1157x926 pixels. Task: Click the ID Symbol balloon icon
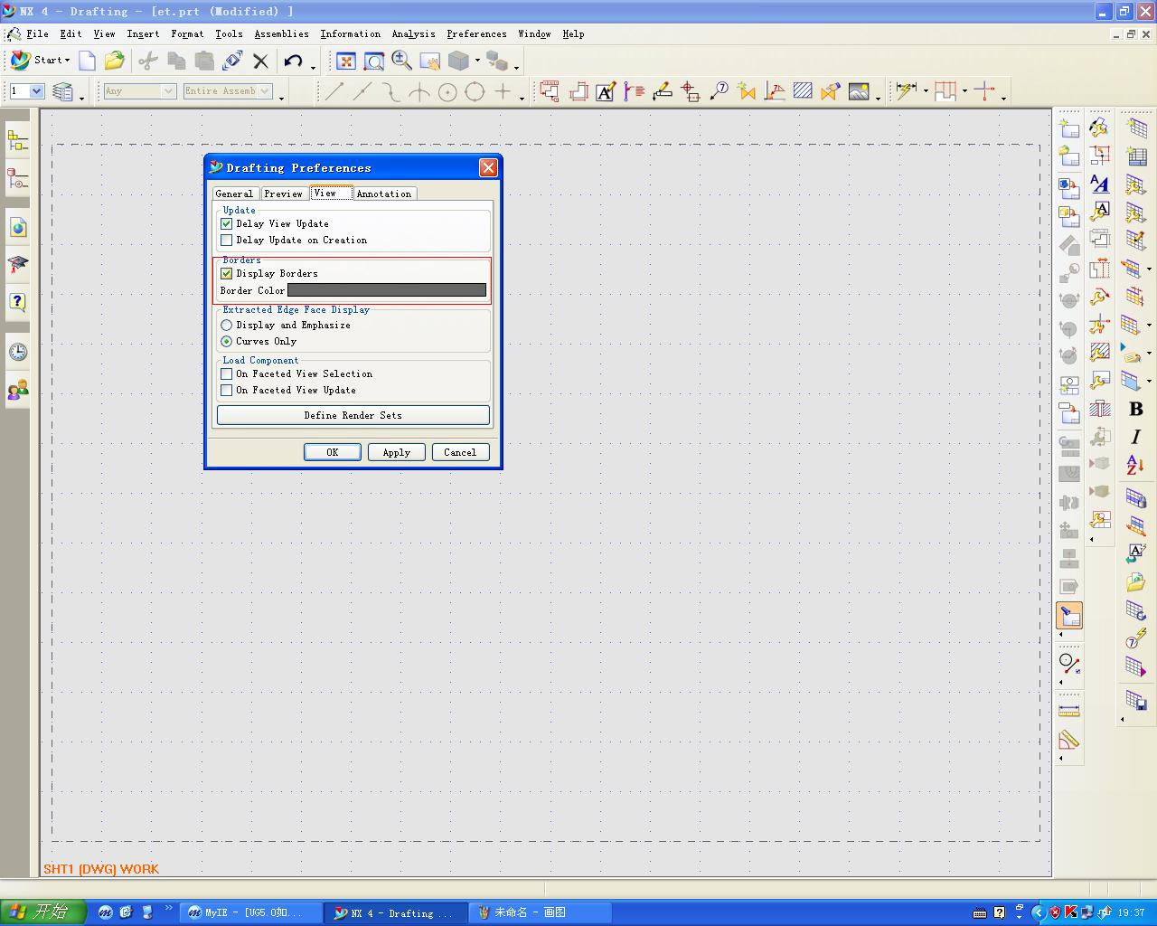point(719,91)
